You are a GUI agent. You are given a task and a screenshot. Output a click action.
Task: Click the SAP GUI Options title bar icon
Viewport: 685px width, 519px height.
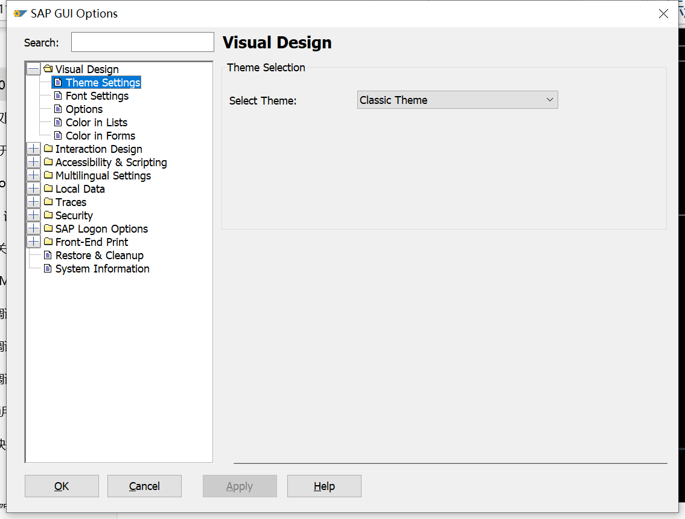click(20, 13)
